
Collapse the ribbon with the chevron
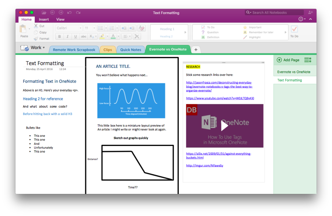tap(310, 19)
